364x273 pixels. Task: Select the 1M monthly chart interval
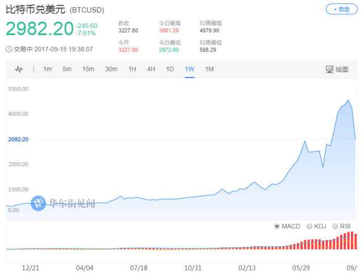tap(209, 69)
